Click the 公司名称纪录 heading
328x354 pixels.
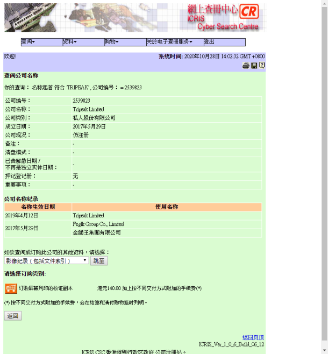click(21, 199)
